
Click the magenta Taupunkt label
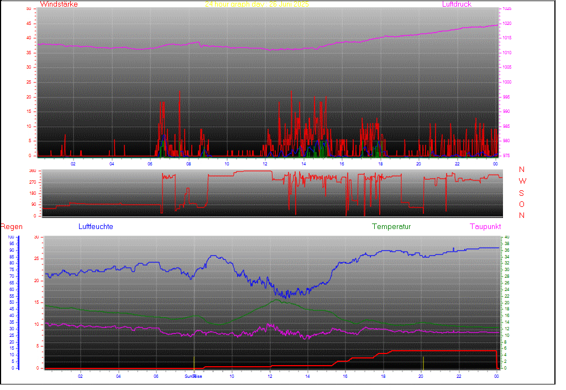tap(485, 227)
